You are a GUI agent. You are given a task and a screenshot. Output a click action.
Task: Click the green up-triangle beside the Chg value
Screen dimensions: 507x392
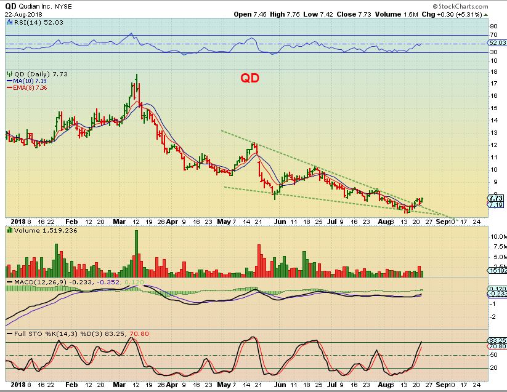pos(485,15)
